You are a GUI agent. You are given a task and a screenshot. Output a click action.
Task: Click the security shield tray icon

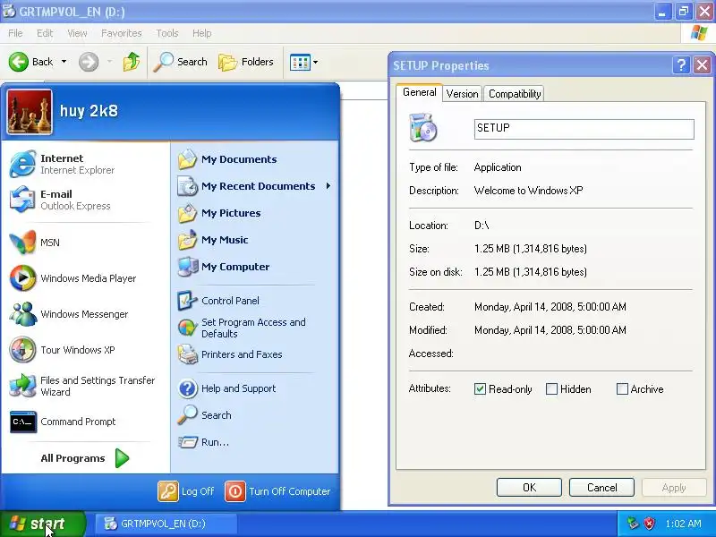click(x=650, y=524)
